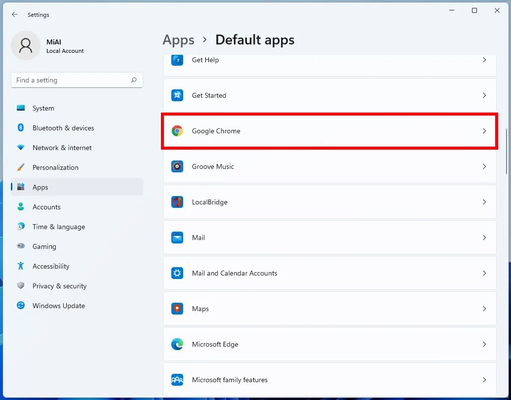The height and width of the screenshot is (400, 511).
Task: Click the Default apps page heading
Action: tap(255, 40)
